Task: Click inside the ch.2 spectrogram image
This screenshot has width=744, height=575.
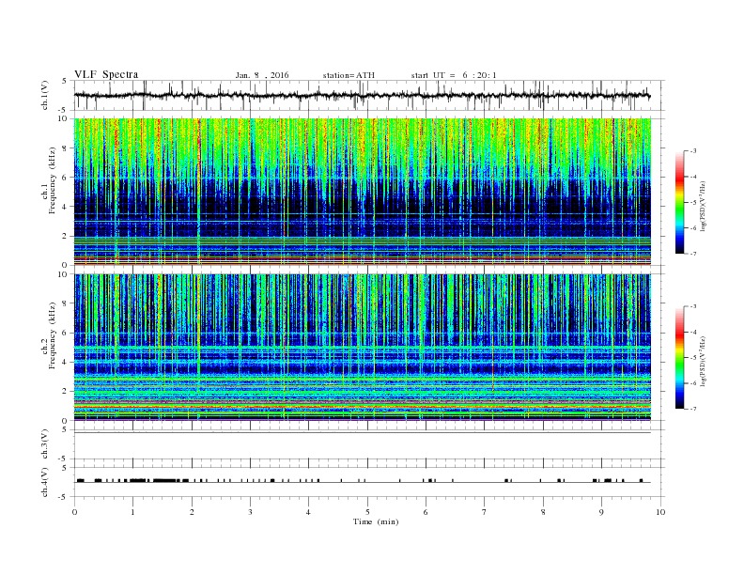Action: pyautogui.click(x=362, y=347)
